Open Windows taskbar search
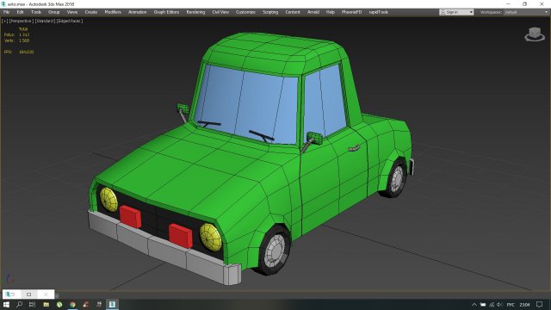The height and width of the screenshot is (310, 551). (x=19, y=304)
